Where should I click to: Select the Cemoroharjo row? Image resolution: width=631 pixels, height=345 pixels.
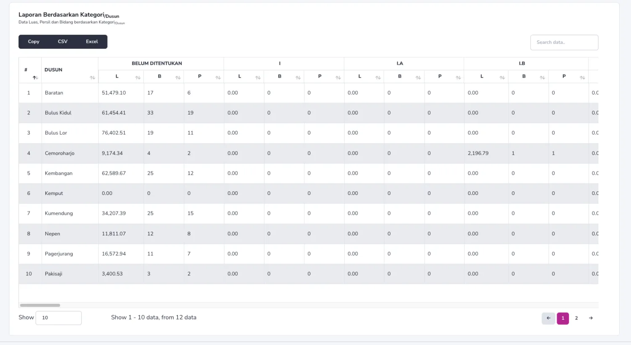tap(60, 153)
